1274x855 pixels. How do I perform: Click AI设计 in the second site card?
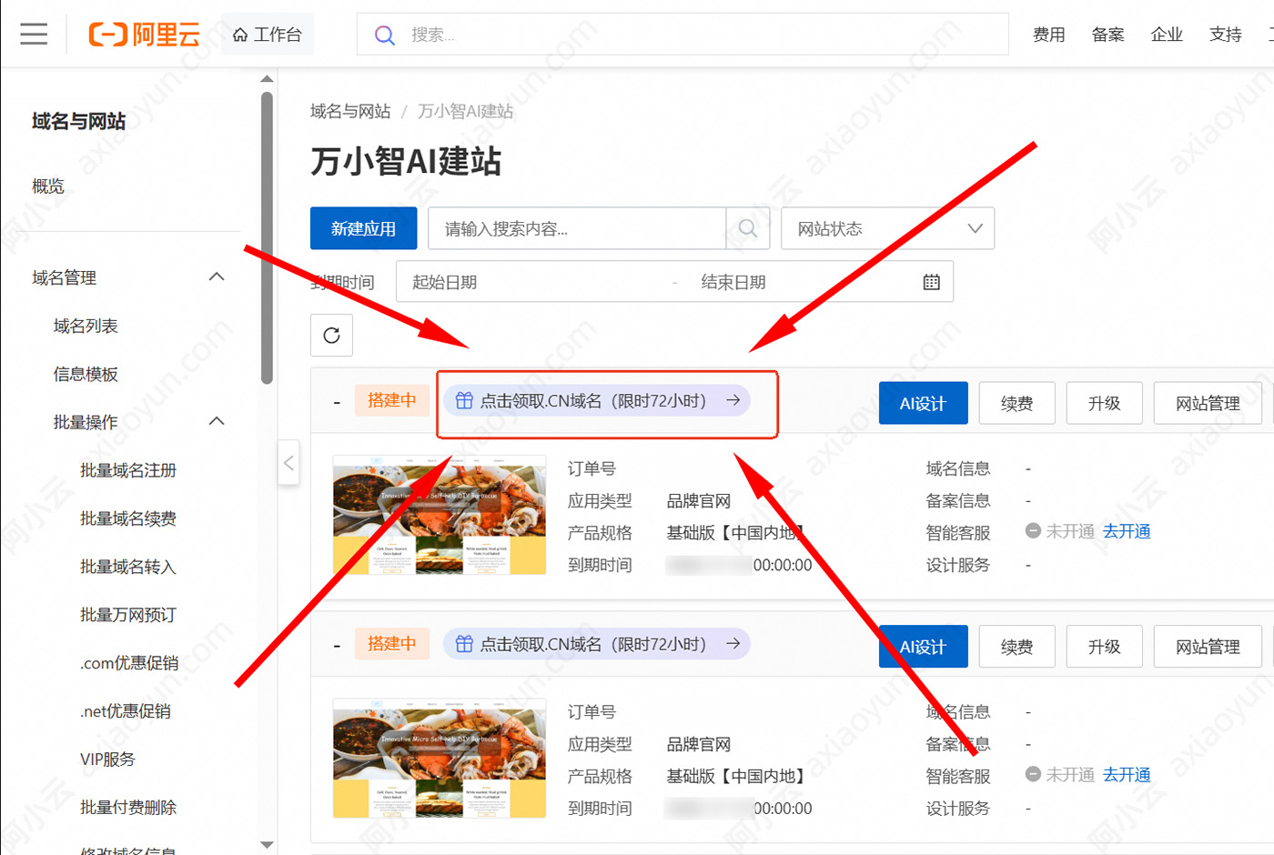tap(923, 647)
